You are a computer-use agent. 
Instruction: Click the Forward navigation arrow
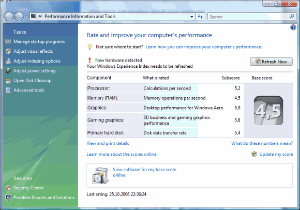click(19, 17)
